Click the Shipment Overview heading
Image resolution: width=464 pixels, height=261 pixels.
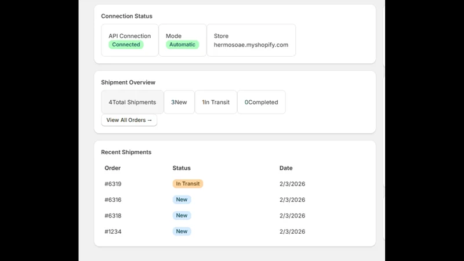coord(128,82)
